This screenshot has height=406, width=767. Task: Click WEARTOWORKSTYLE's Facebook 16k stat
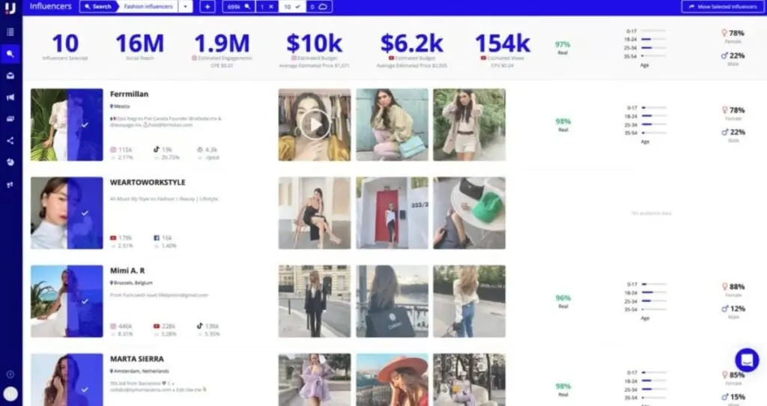163,237
